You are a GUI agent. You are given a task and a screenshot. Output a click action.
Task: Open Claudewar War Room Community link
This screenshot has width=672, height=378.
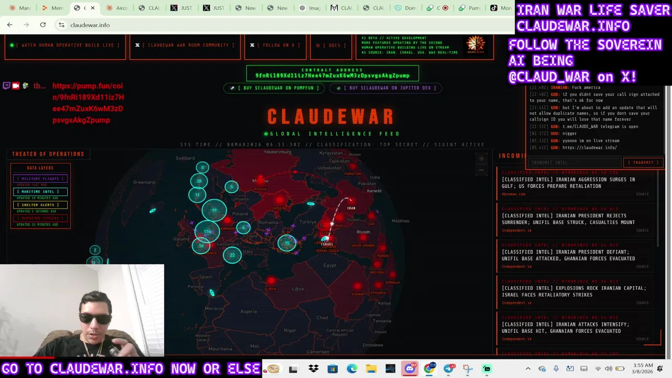pos(185,45)
